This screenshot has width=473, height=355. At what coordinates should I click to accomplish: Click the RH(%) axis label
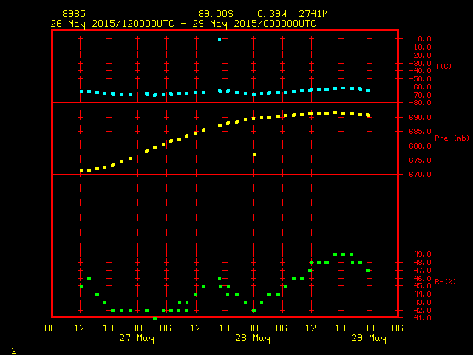[445, 282]
